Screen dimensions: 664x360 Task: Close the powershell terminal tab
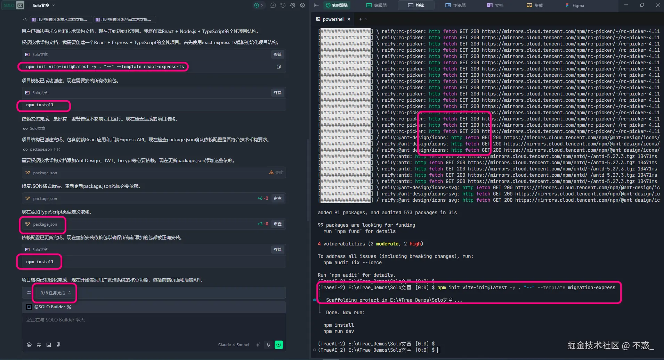click(349, 19)
